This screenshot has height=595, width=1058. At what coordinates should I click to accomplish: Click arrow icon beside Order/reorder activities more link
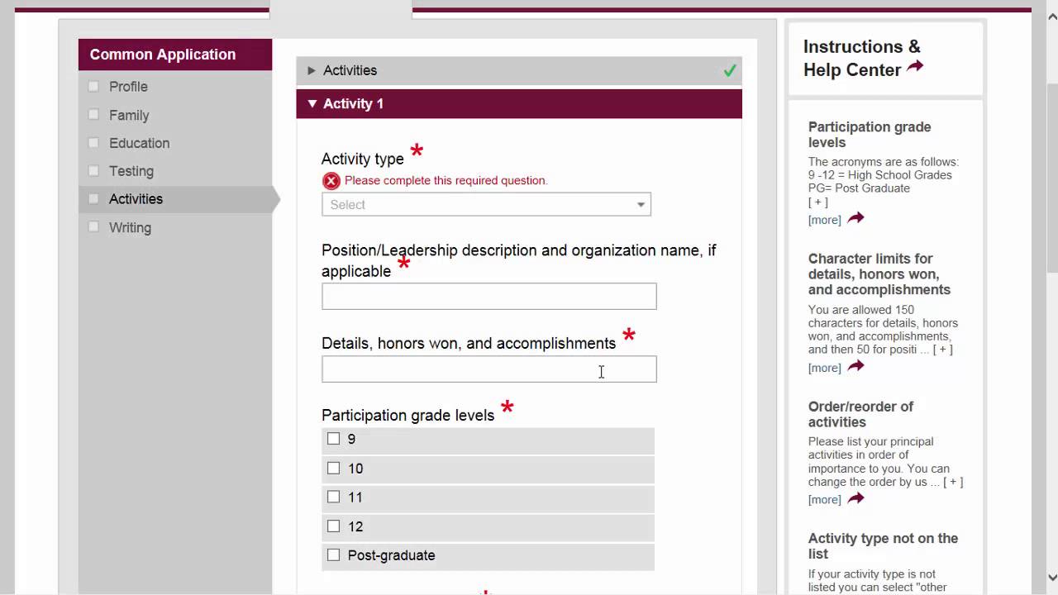[x=855, y=498]
